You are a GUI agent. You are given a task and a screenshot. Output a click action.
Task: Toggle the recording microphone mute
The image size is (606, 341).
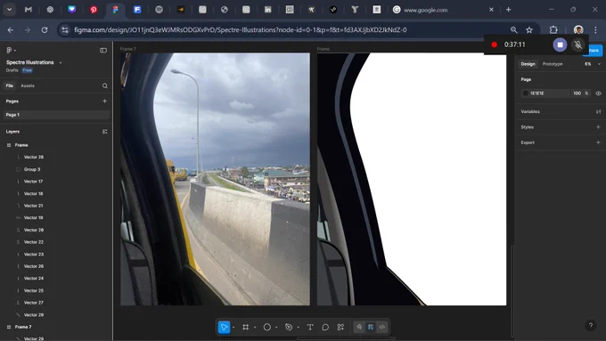pos(577,45)
